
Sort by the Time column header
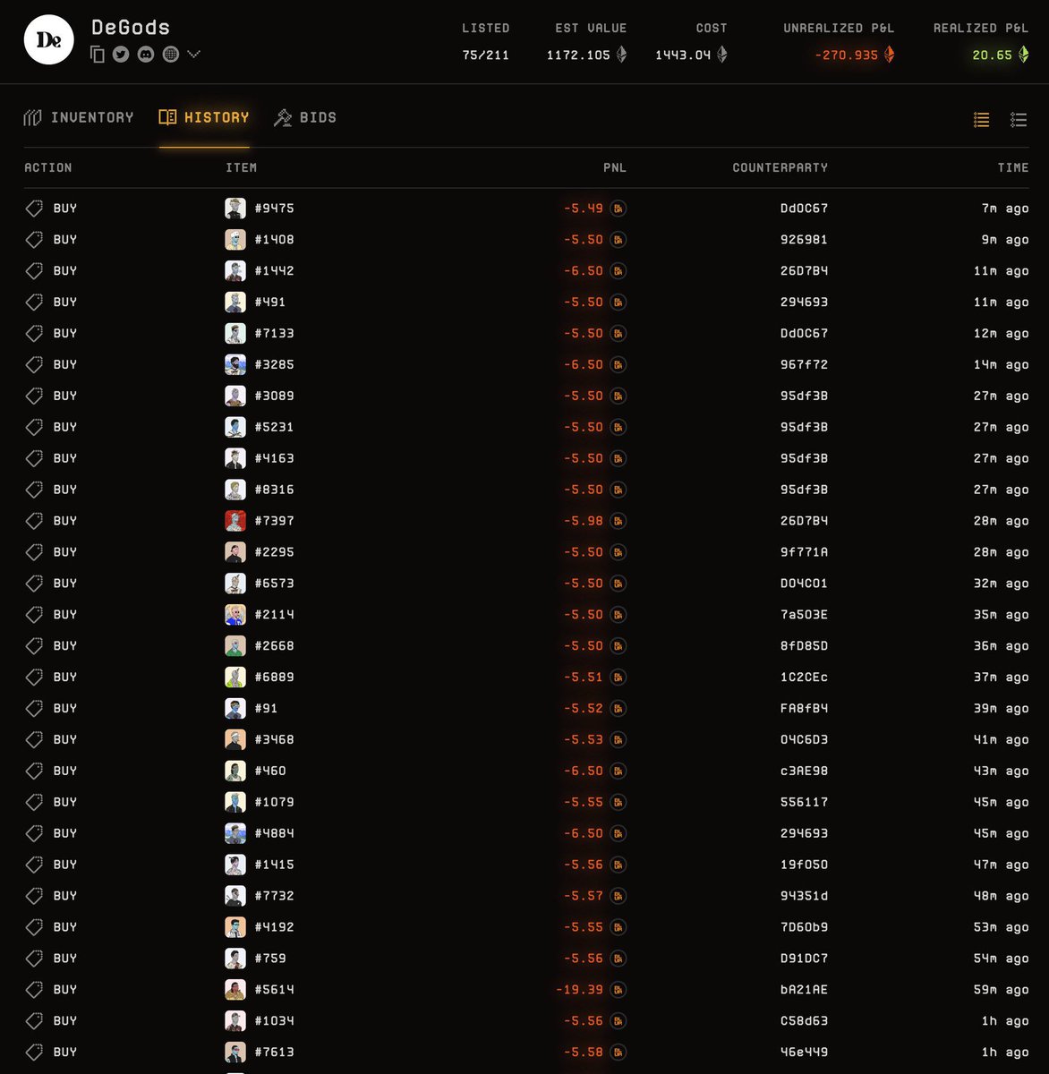(x=1013, y=167)
